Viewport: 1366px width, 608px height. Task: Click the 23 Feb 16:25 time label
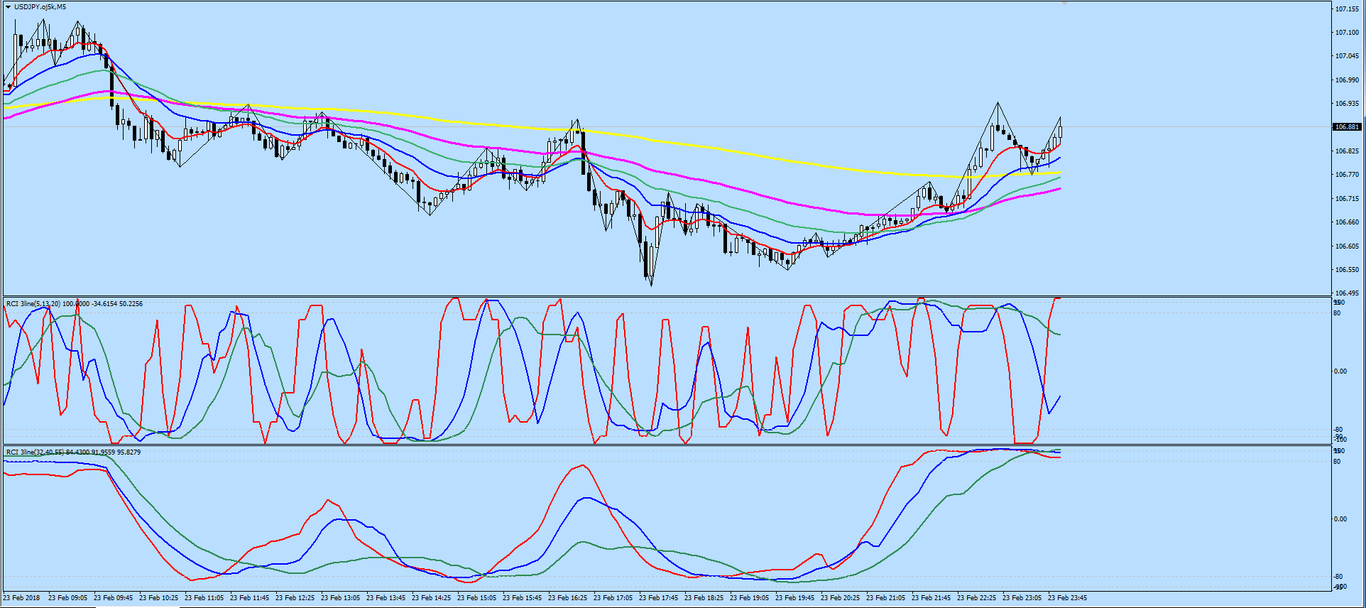coord(567,598)
